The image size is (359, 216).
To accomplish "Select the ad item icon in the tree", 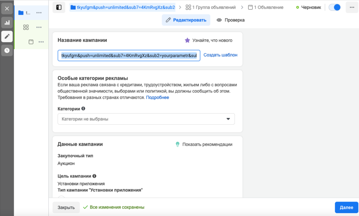I will (31, 42).
